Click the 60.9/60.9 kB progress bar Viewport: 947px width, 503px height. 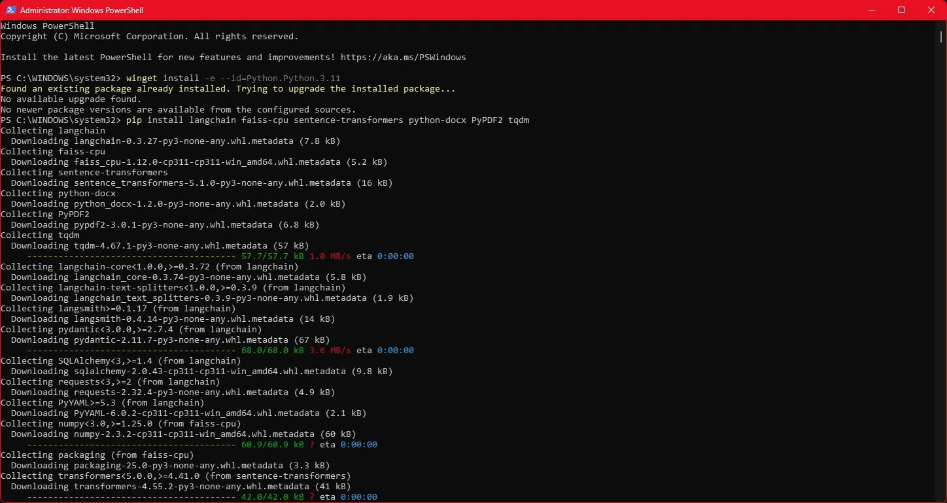pos(131,445)
